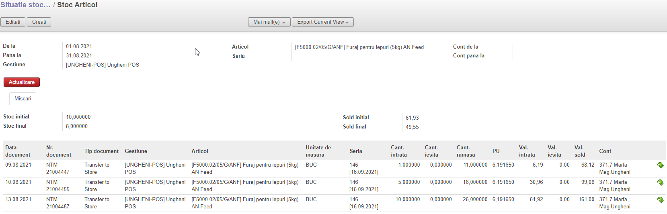Click the PU column header
Screen dimensions: 667x214
point(496,151)
